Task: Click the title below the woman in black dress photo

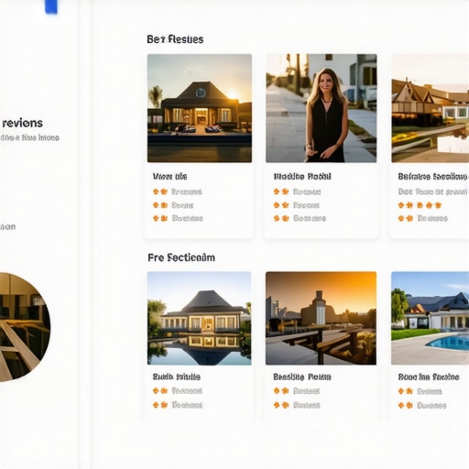Action: (302, 177)
